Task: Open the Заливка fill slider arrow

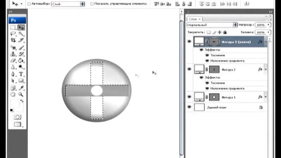Action: 268,32
